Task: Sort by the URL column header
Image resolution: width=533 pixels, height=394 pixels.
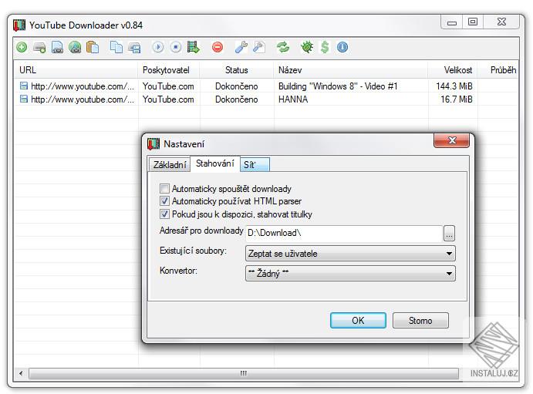Action: point(76,70)
